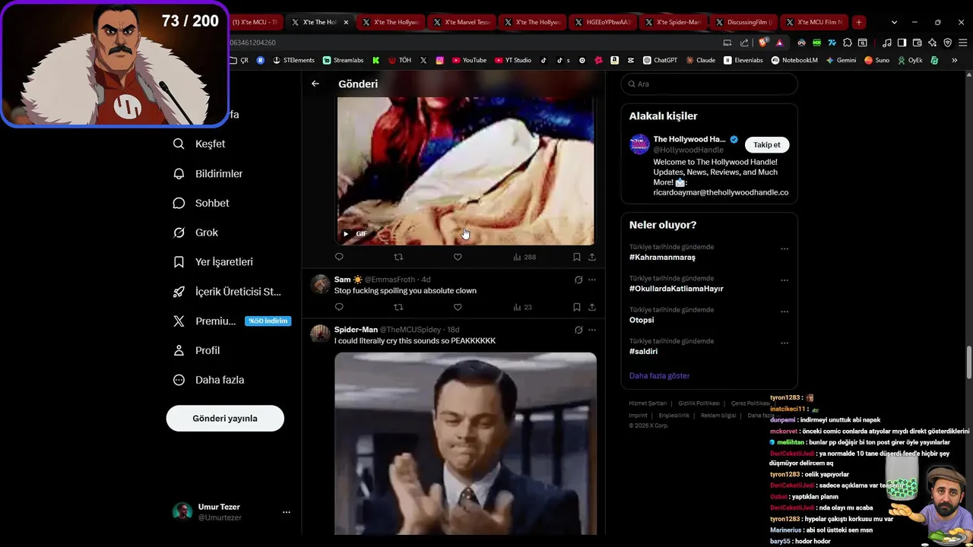Click the Leonardo DiCaprio clapping GIF

coord(465,443)
